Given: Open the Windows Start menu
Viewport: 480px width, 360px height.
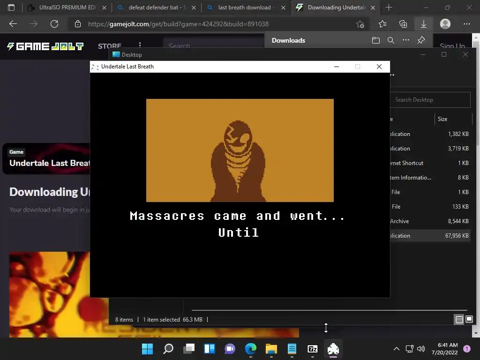Looking at the screenshot, I should (147, 349).
